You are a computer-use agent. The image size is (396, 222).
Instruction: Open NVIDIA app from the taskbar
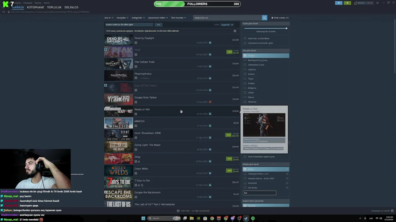198,218
